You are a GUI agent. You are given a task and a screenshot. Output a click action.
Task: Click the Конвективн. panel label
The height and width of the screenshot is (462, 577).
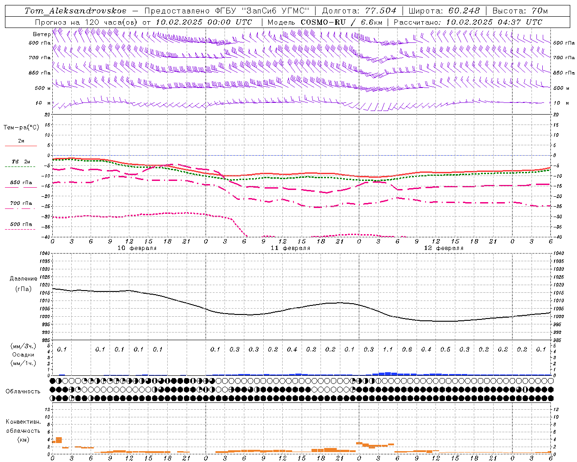tap(23, 422)
